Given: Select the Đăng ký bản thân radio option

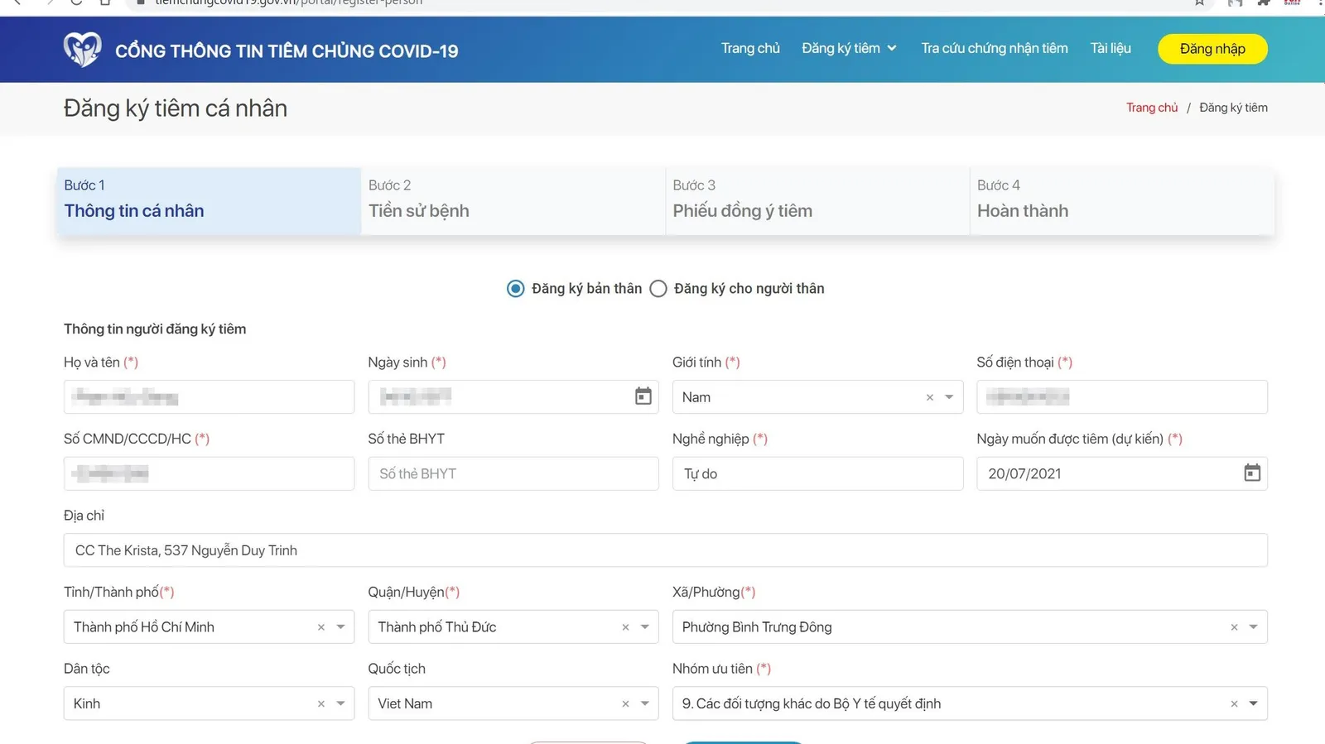Looking at the screenshot, I should click(x=515, y=289).
